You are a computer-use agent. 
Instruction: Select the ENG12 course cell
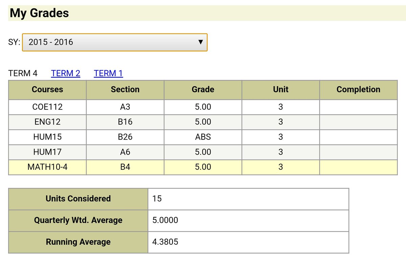[47, 122]
